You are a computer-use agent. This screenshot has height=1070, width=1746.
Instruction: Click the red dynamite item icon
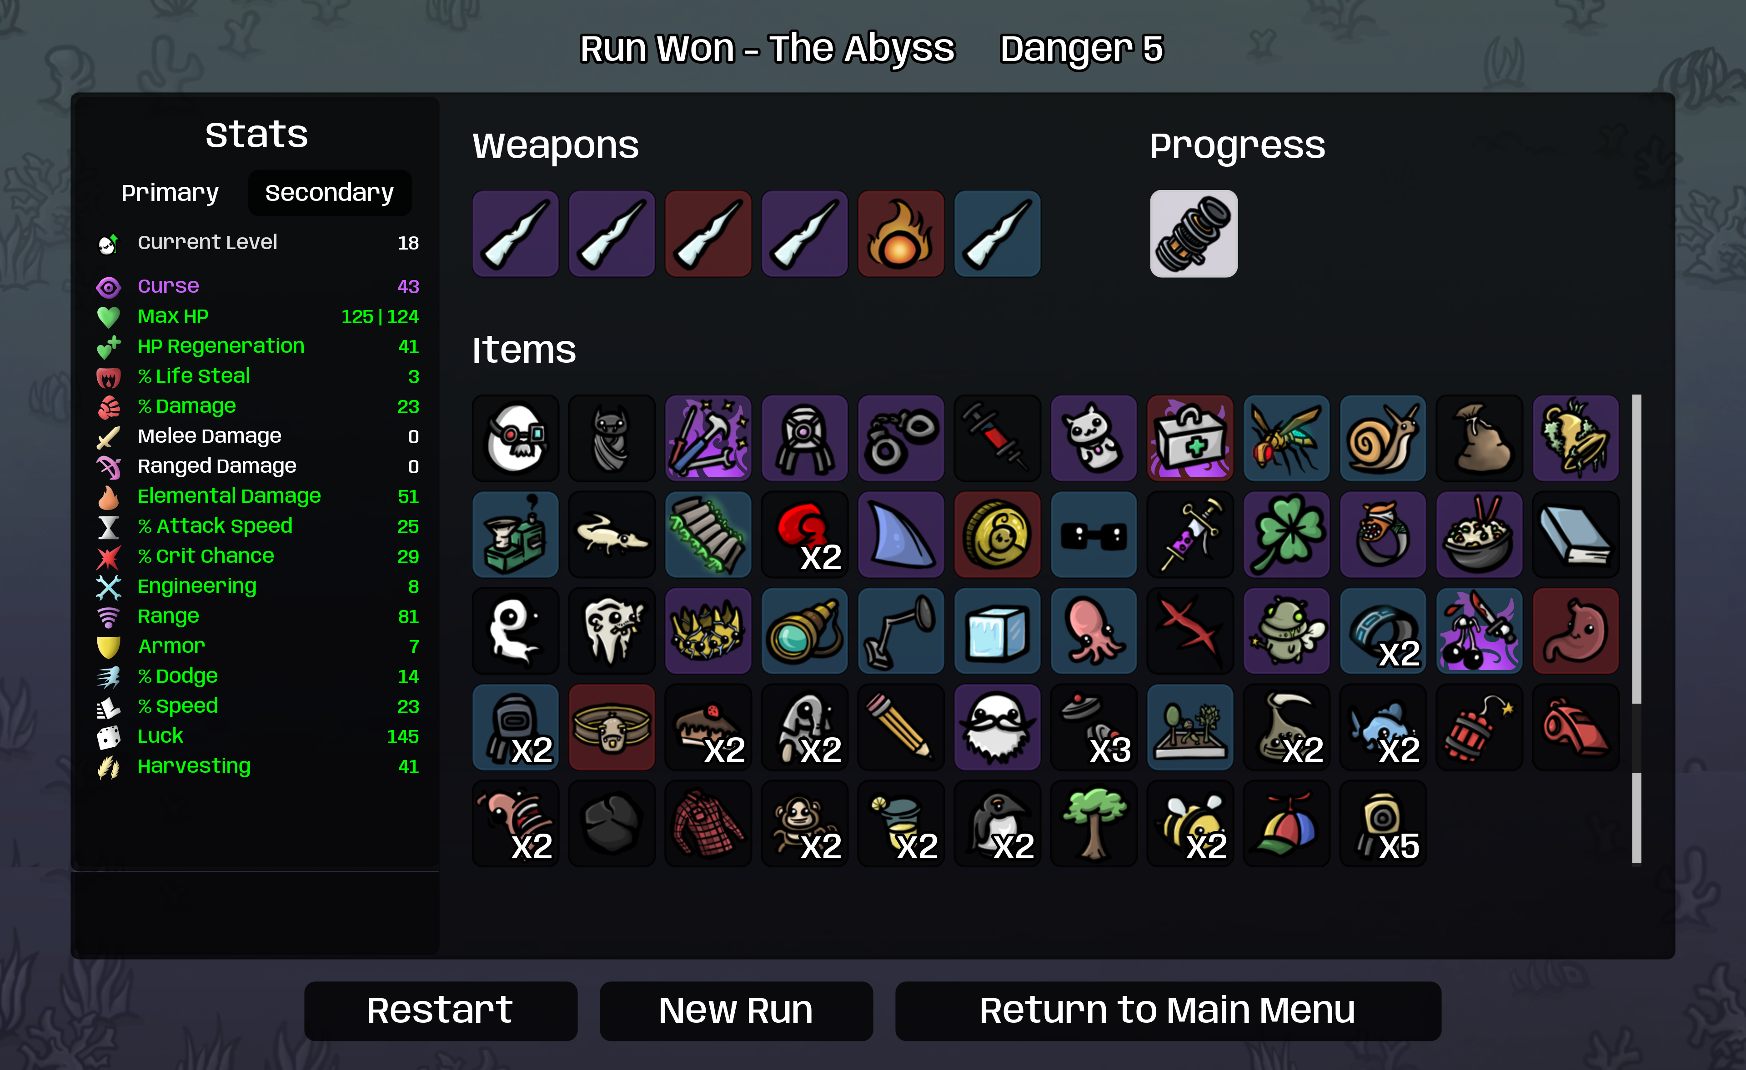pyautogui.click(x=1479, y=727)
